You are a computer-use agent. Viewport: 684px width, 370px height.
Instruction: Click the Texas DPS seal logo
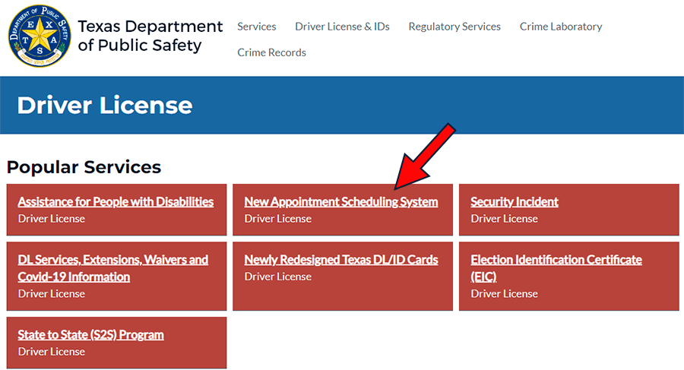(x=40, y=36)
